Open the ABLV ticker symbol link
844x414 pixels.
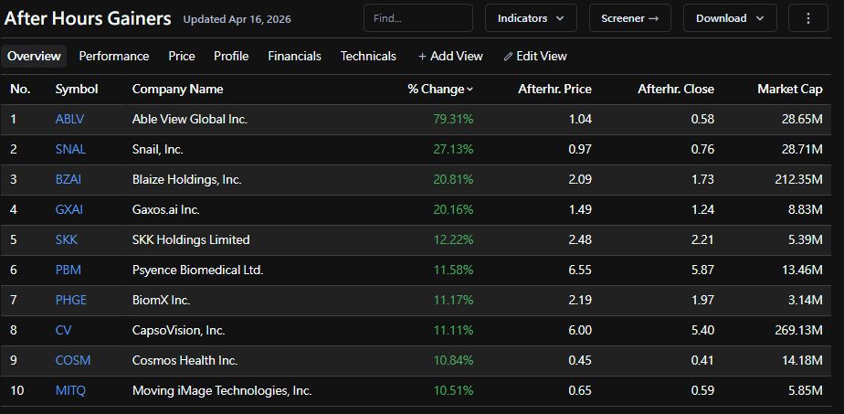(x=69, y=119)
